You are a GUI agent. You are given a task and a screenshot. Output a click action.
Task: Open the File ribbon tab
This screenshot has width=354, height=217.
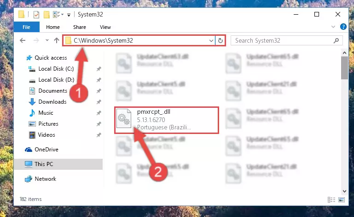coord(26,27)
